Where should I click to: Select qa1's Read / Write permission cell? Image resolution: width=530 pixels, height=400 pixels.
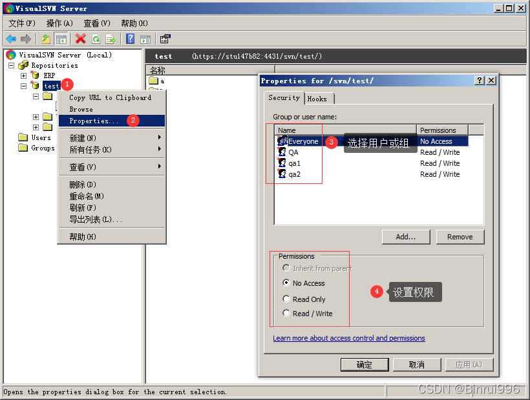click(x=440, y=163)
